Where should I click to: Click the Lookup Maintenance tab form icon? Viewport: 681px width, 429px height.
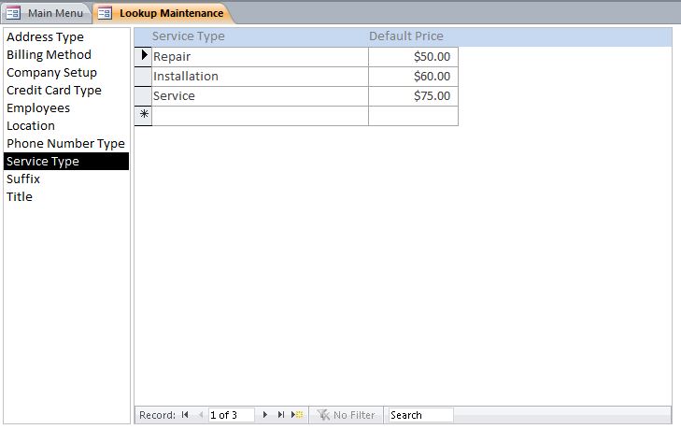click(105, 13)
